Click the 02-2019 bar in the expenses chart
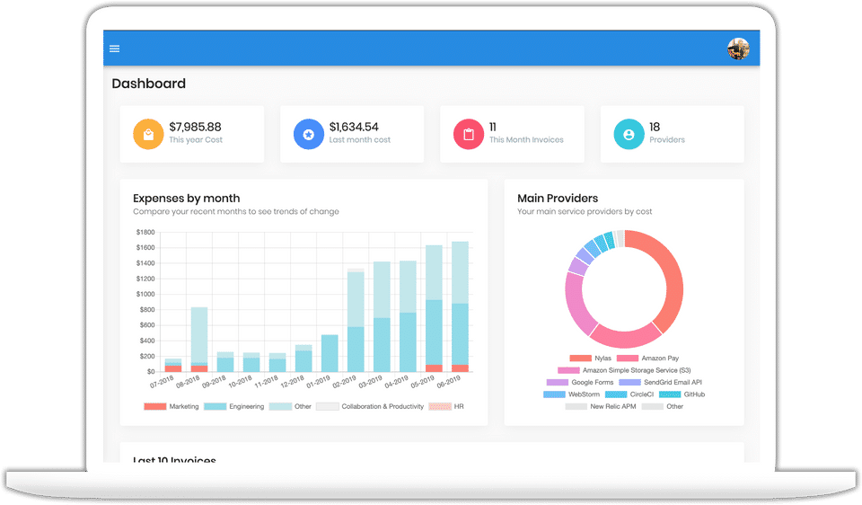Viewport: 862px width, 505px height. point(356,320)
